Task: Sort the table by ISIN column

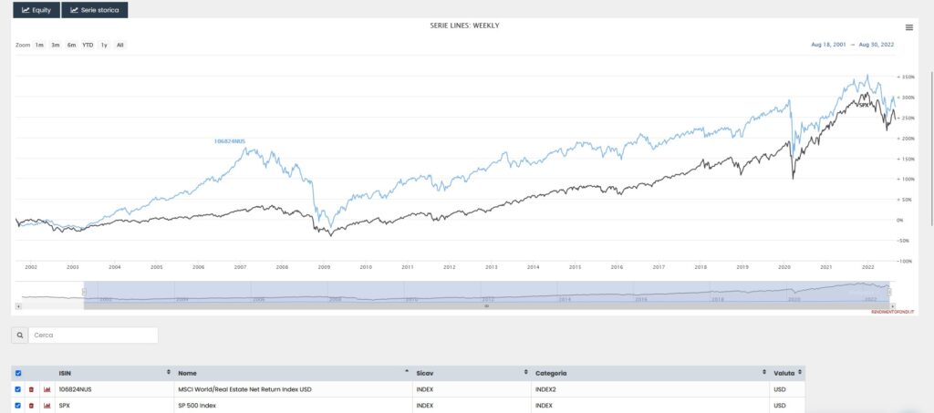Action: [168, 373]
